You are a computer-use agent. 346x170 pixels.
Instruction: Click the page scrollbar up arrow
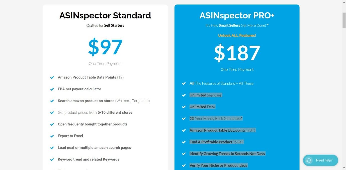pos(344,2)
